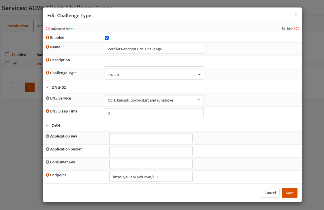Viewport: 324px width, 210px height.
Task: Click the info icon next to Name
Action: pos(47,47)
